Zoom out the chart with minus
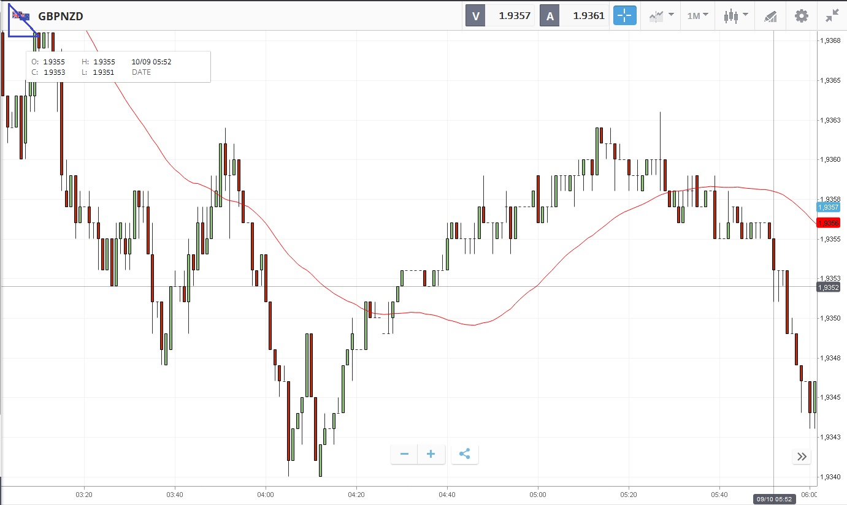The height and width of the screenshot is (505, 847). click(x=404, y=454)
